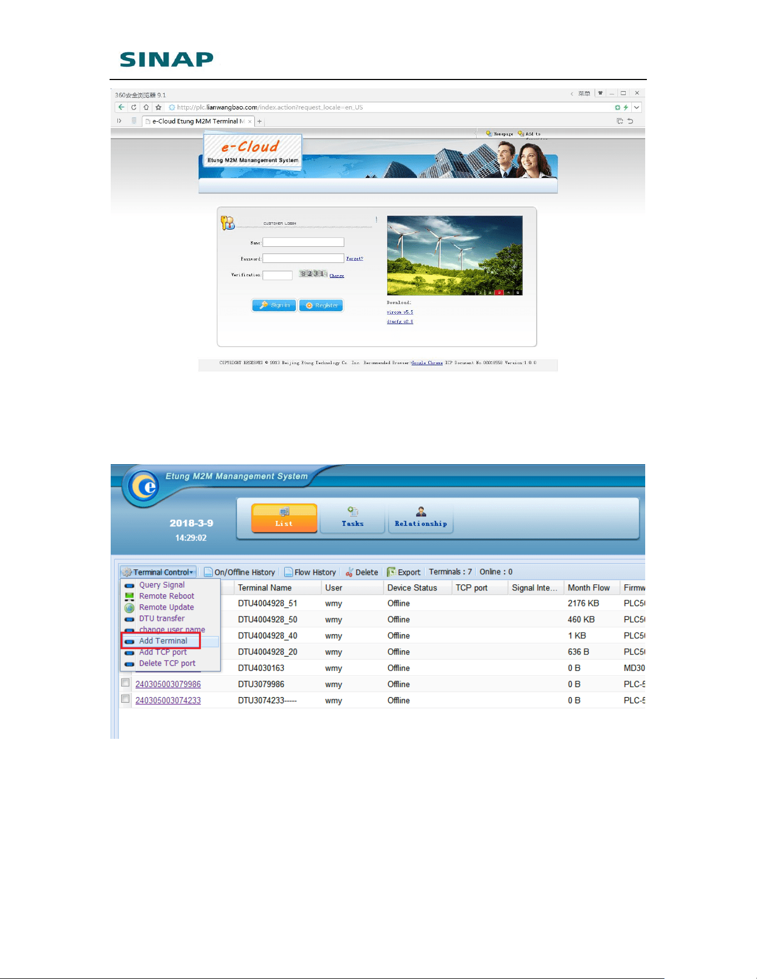Click the browser window-restore tabs icon
The height and width of the screenshot is (979, 757).
coord(620,121)
